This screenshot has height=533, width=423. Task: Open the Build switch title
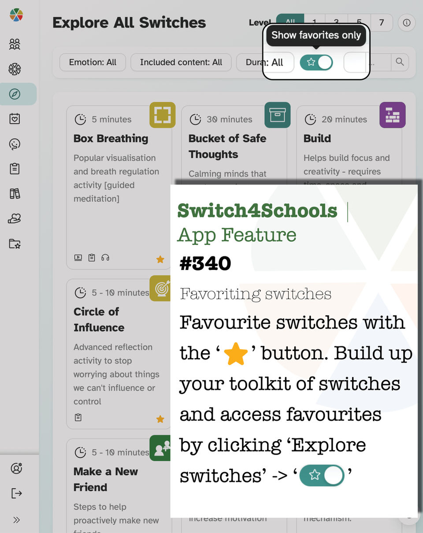[317, 138]
